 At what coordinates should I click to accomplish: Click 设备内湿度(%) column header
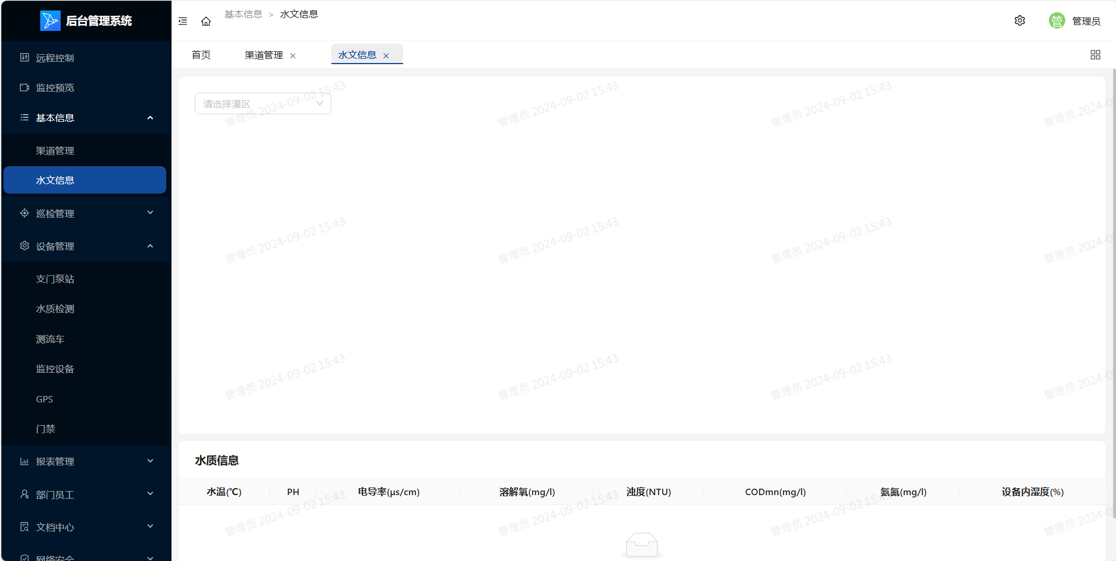[1033, 492]
